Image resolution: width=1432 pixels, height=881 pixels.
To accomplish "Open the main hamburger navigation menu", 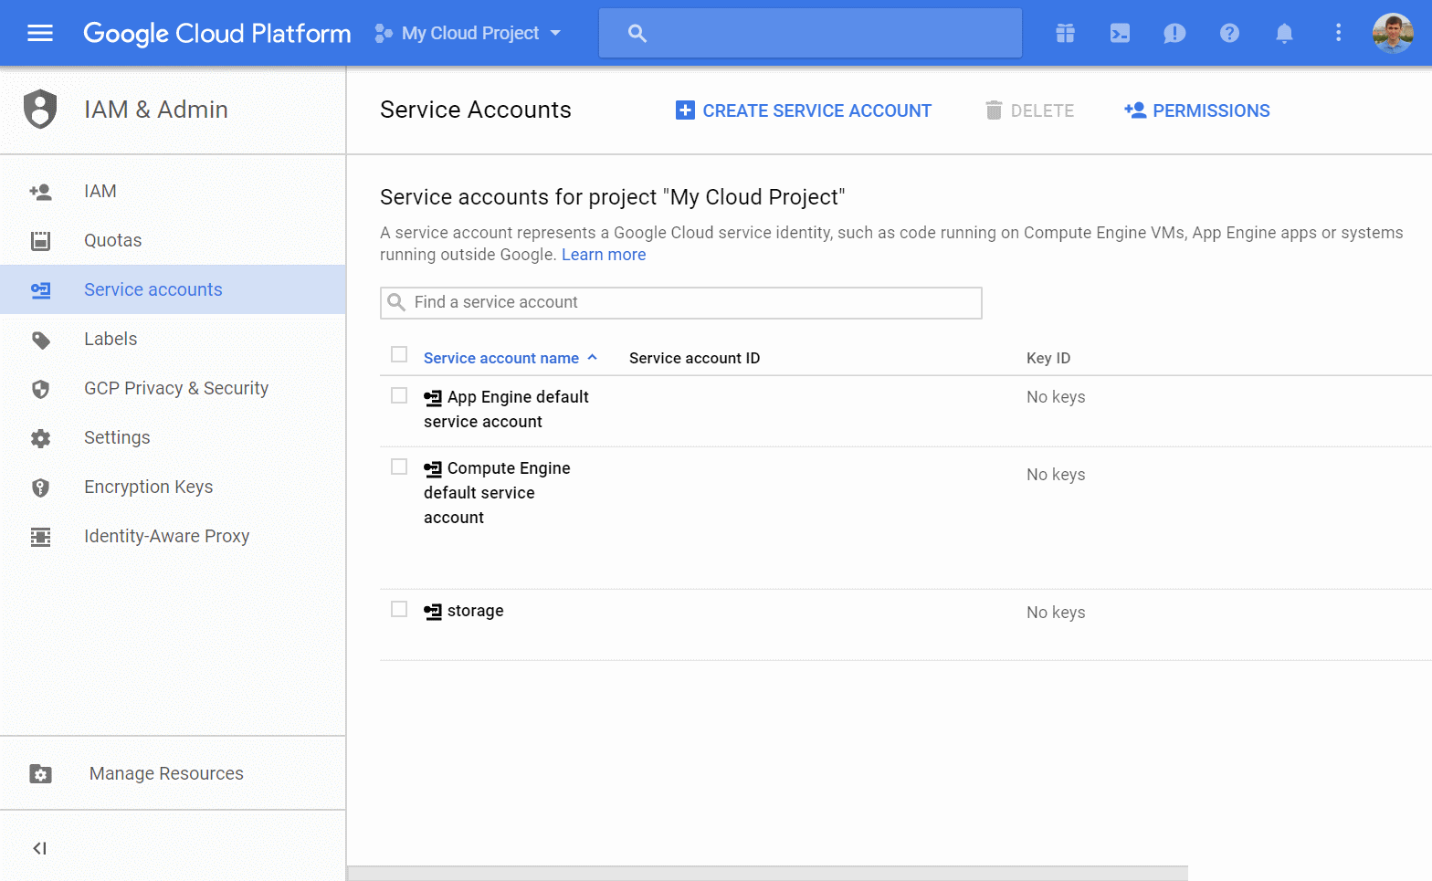I will click(x=40, y=34).
